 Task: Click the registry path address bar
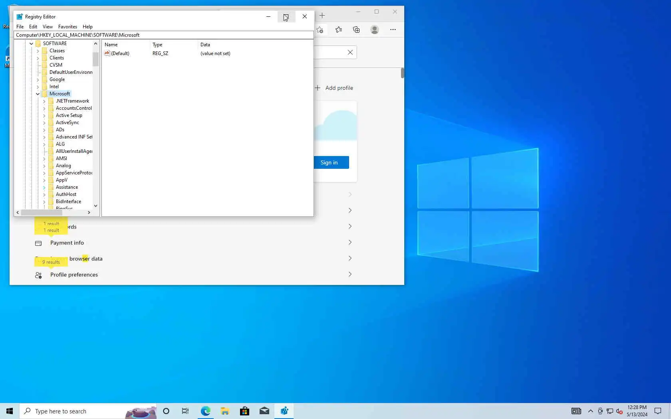[x=164, y=35]
